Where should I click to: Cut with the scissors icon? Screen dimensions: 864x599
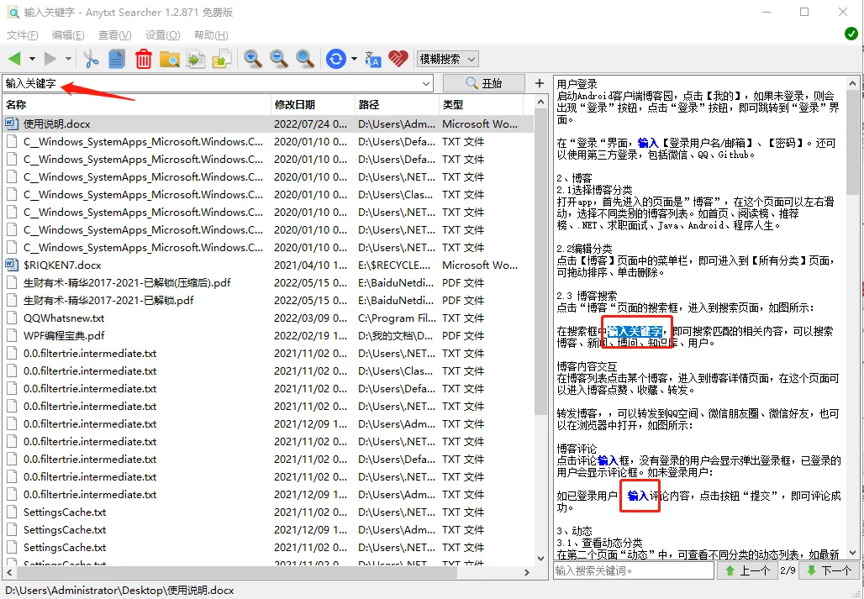91,58
